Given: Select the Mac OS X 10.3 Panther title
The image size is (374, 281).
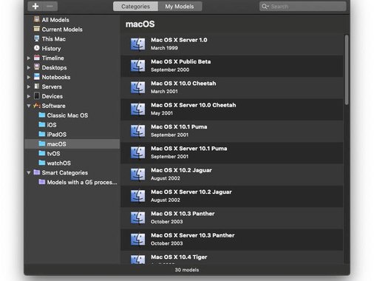Looking at the screenshot, I should coord(183,214).
